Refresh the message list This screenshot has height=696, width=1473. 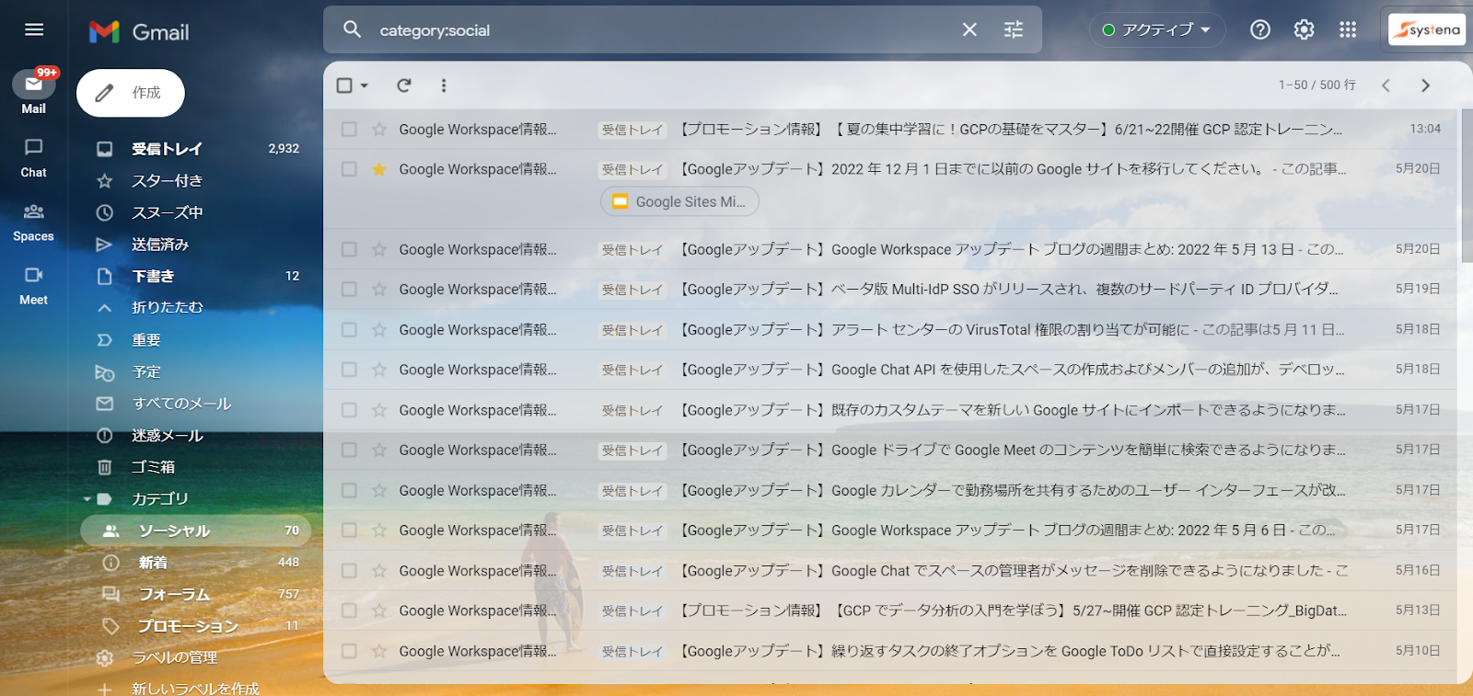[x=403, y=86]
